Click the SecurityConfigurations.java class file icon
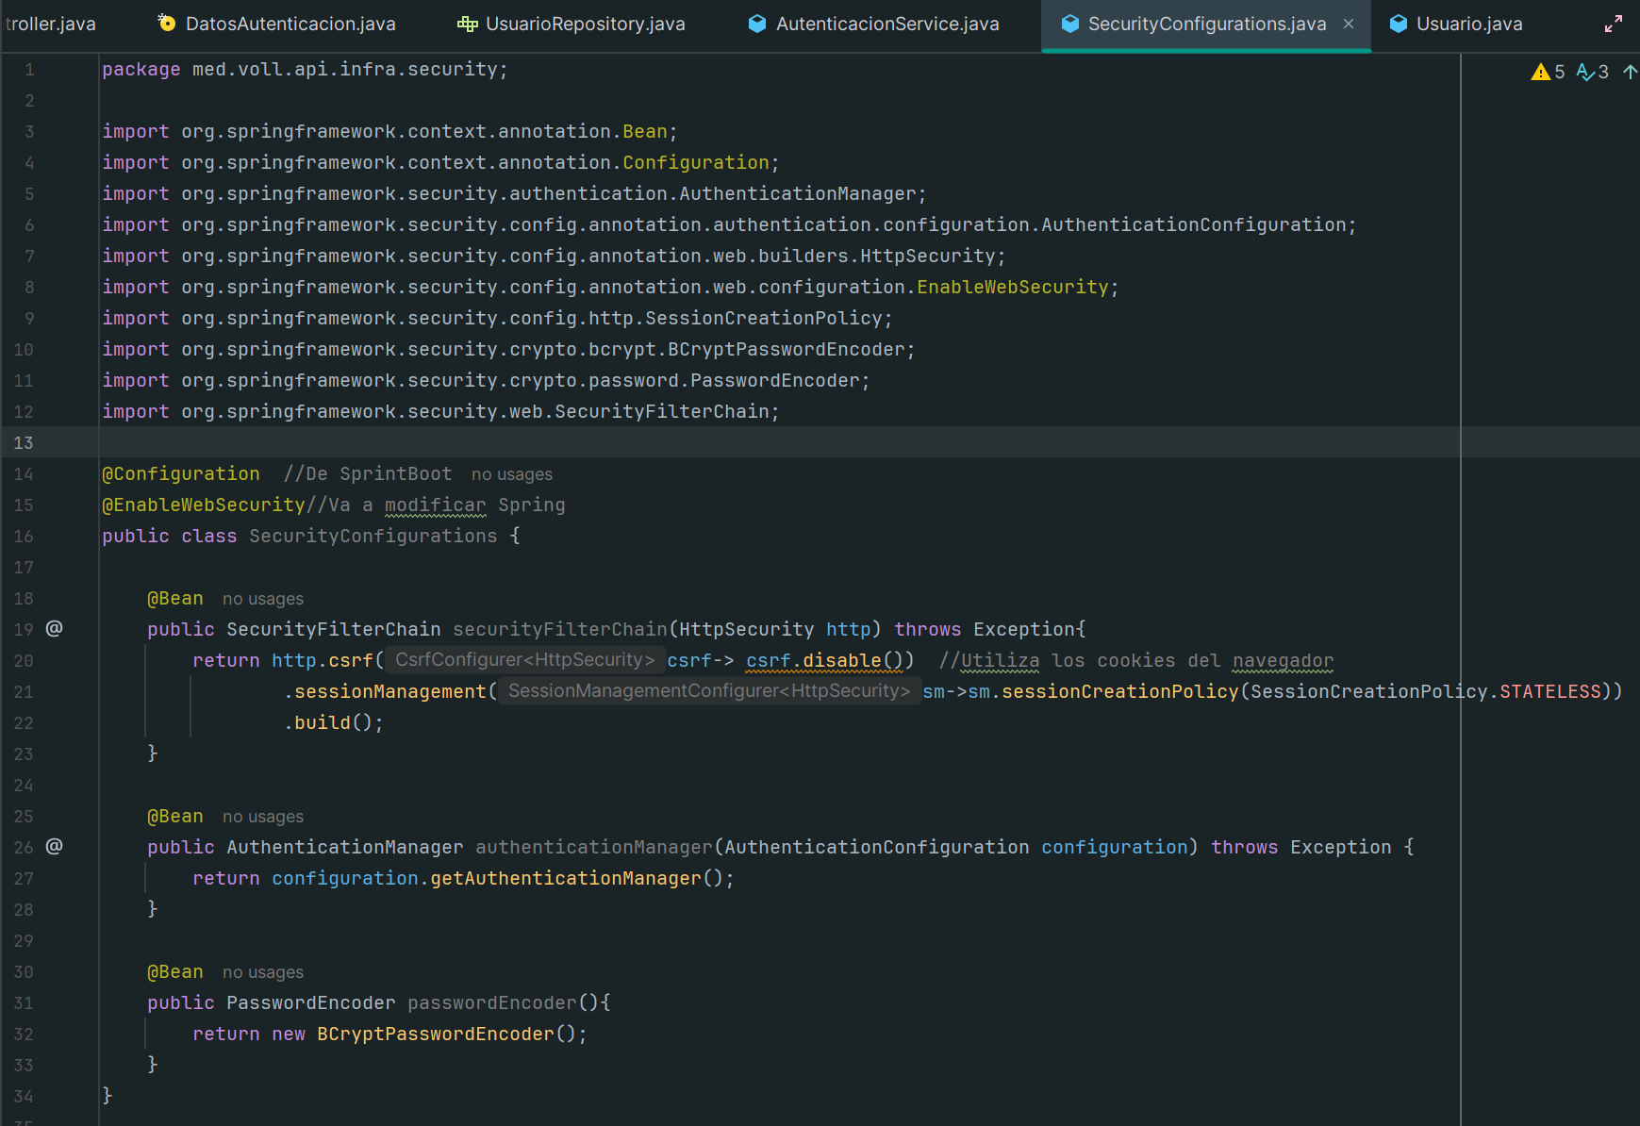The width and height of the screenshot is (1640, 1126). coord(1069,24)
